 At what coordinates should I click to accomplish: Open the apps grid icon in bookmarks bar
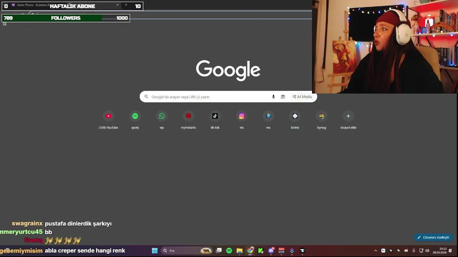pos(5,24)
